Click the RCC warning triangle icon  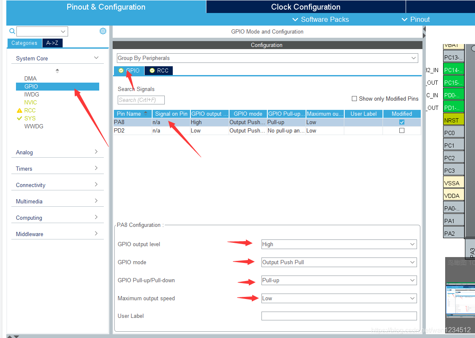[19, 111]
